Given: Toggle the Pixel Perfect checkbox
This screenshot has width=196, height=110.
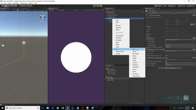Looking at the screenshot, I should click(166, 42).
